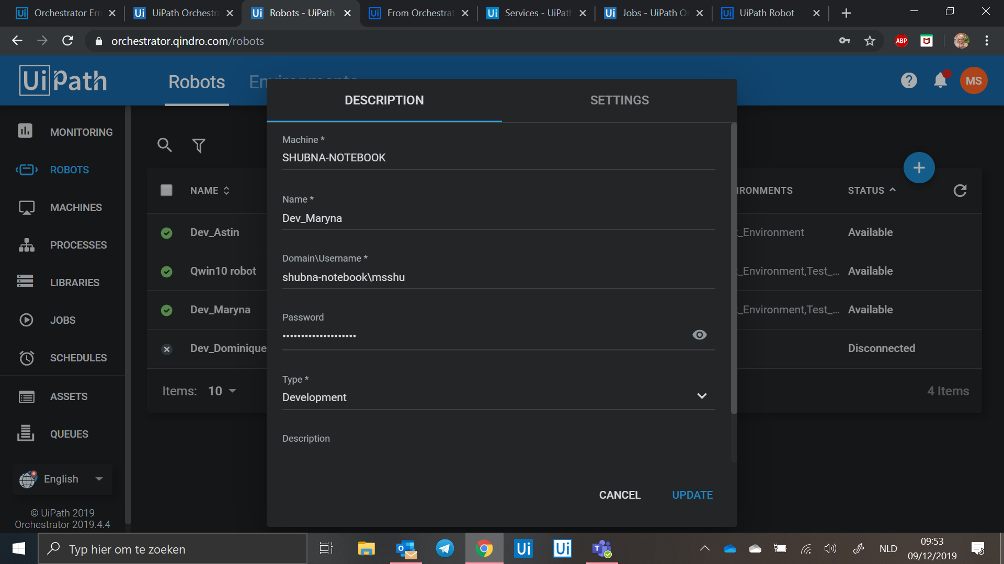Click the filter funnel icon
The height and width of the screenshot is (564, 1004).
199,146
